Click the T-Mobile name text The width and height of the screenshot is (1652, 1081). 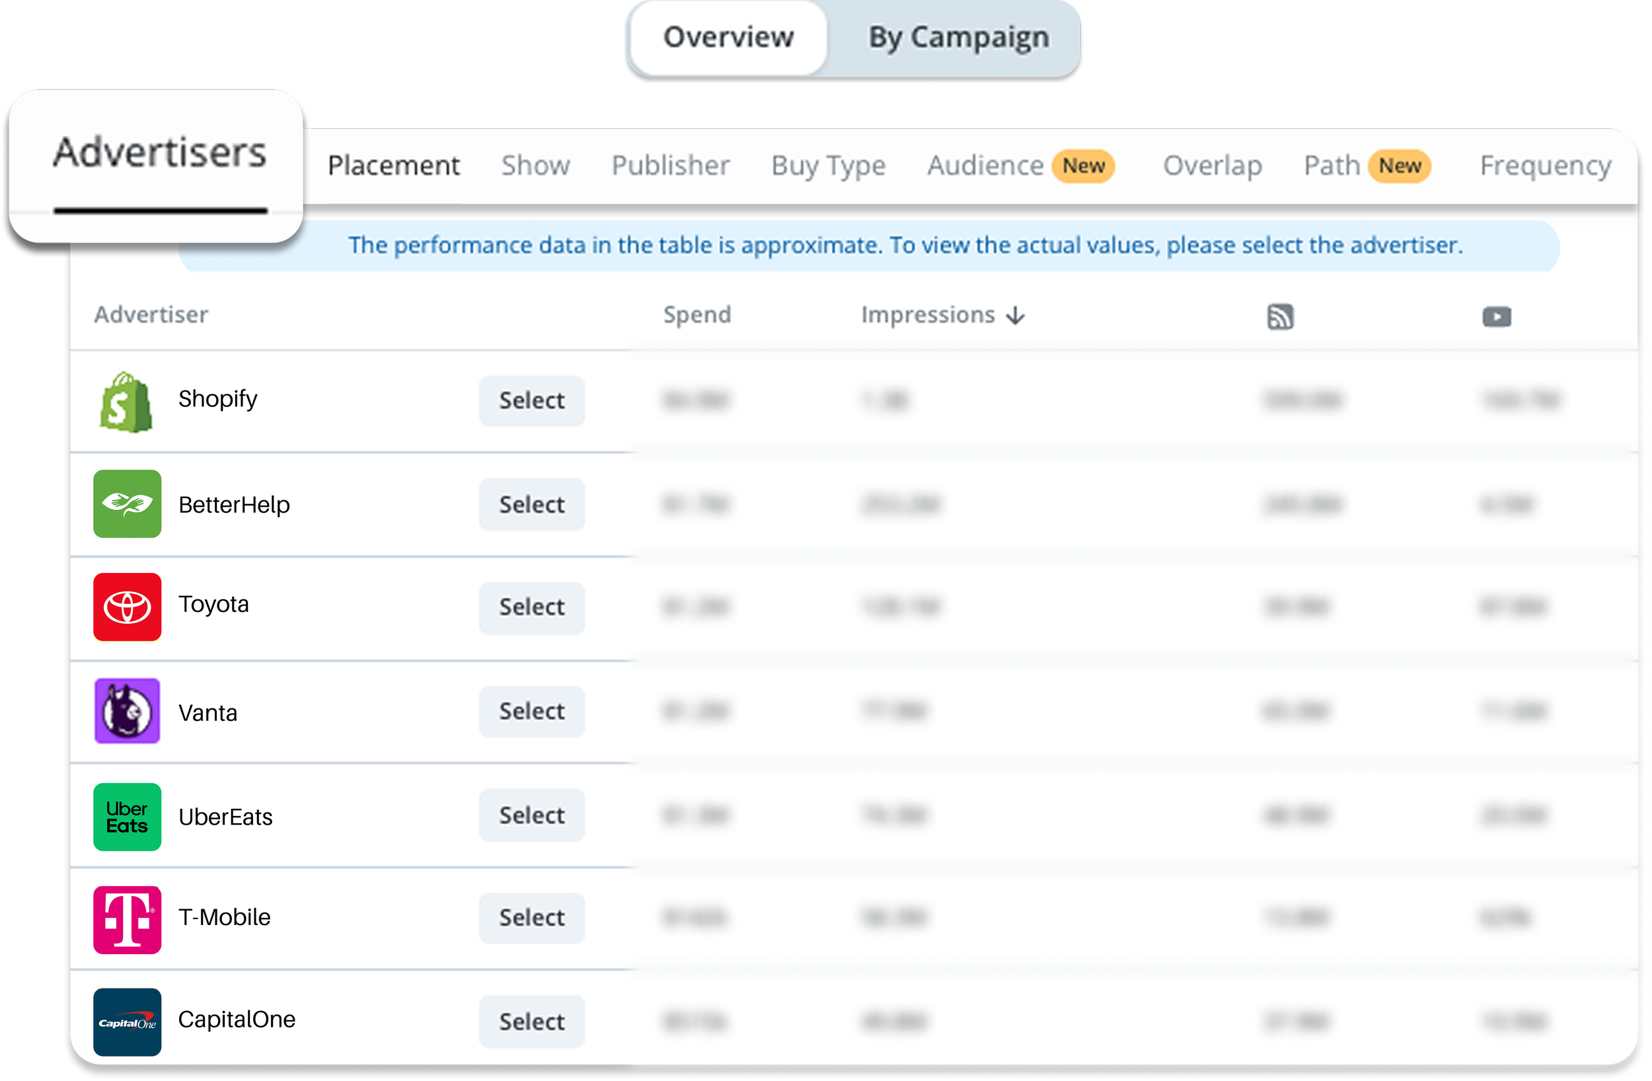(224, 918)
